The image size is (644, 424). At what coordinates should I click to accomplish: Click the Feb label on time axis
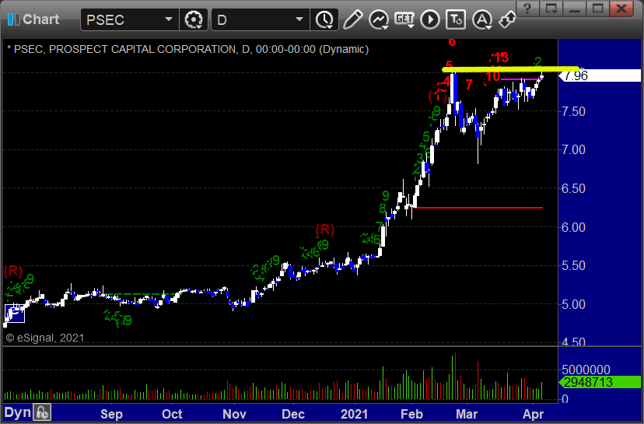[411, 414]
